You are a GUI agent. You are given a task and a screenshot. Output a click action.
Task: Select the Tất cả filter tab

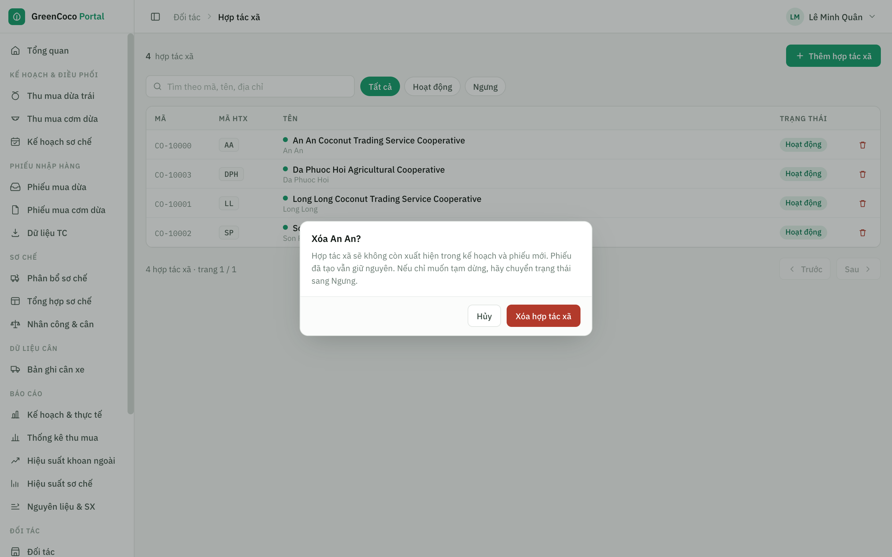[380, 87]
